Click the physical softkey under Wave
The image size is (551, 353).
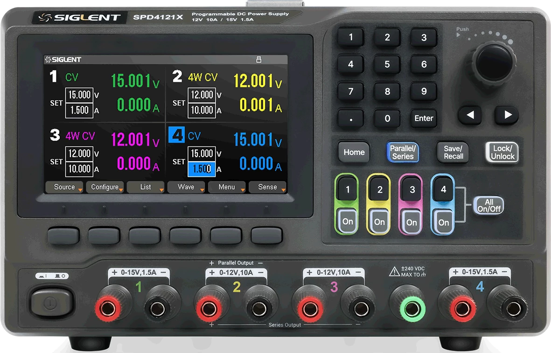(x=185, y=235)
